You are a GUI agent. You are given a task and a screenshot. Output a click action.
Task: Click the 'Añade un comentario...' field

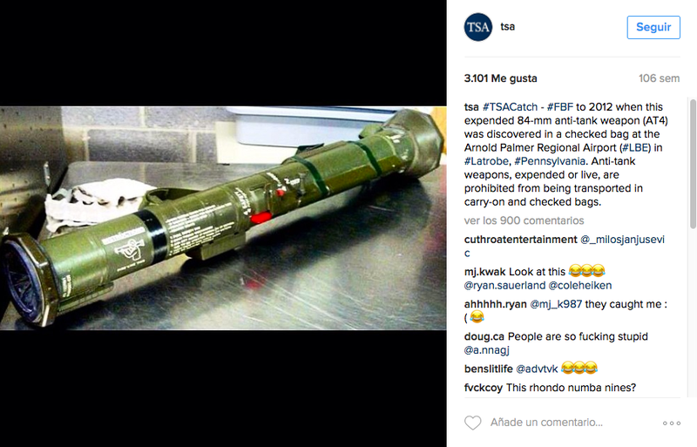(546, 423)
